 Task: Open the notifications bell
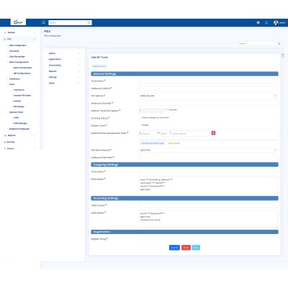pyautogui.click(x=266, y=22)
